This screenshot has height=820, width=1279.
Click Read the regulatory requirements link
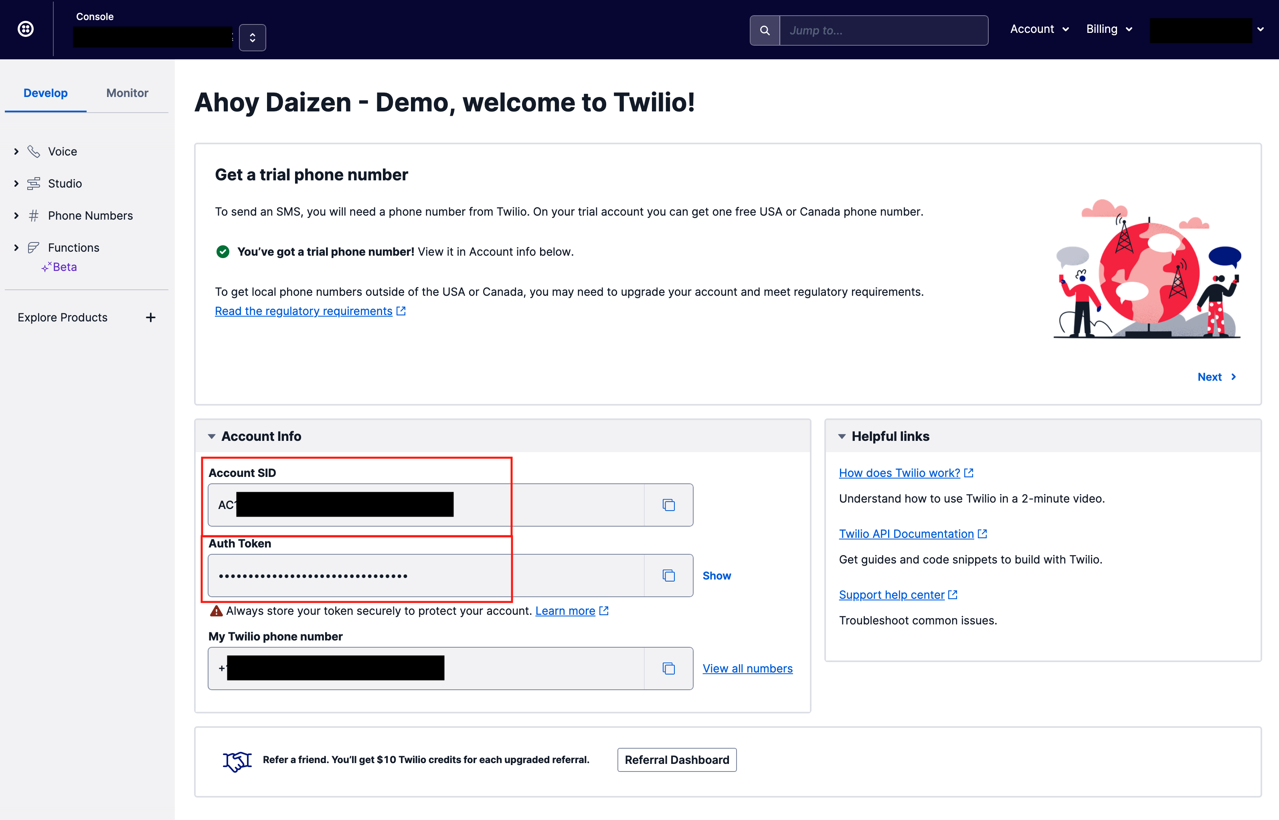(304, 311)
